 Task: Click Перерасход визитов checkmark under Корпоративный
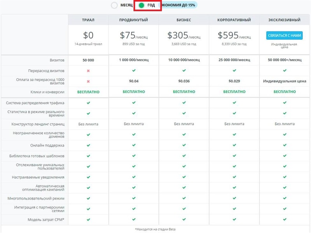pyautogui.click(x=234, y=71)
